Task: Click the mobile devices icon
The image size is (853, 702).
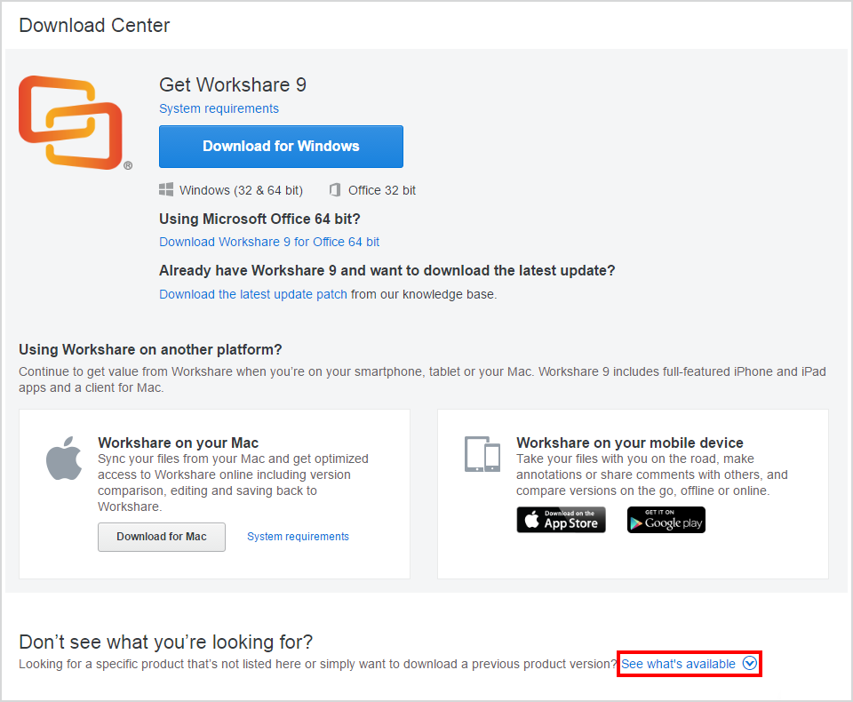Action: coord(482,454)
